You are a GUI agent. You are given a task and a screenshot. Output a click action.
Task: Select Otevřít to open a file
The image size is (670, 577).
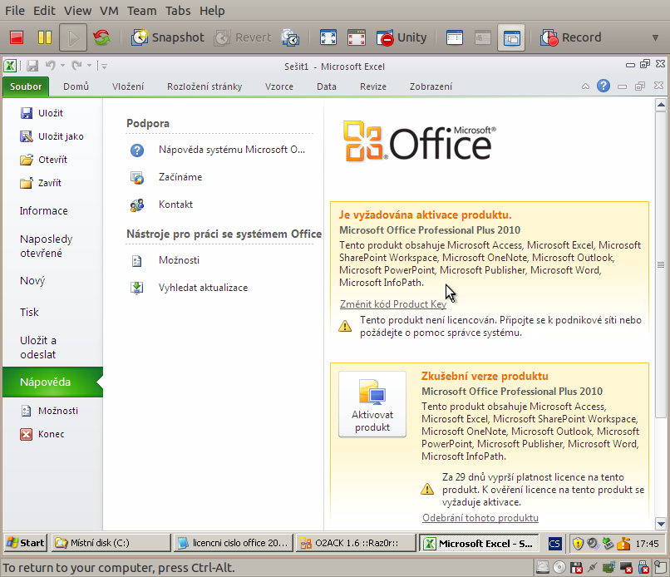pos(43,160)
